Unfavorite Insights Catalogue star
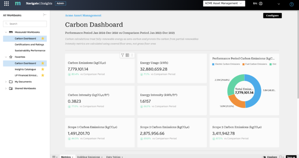 click(43, 69)
